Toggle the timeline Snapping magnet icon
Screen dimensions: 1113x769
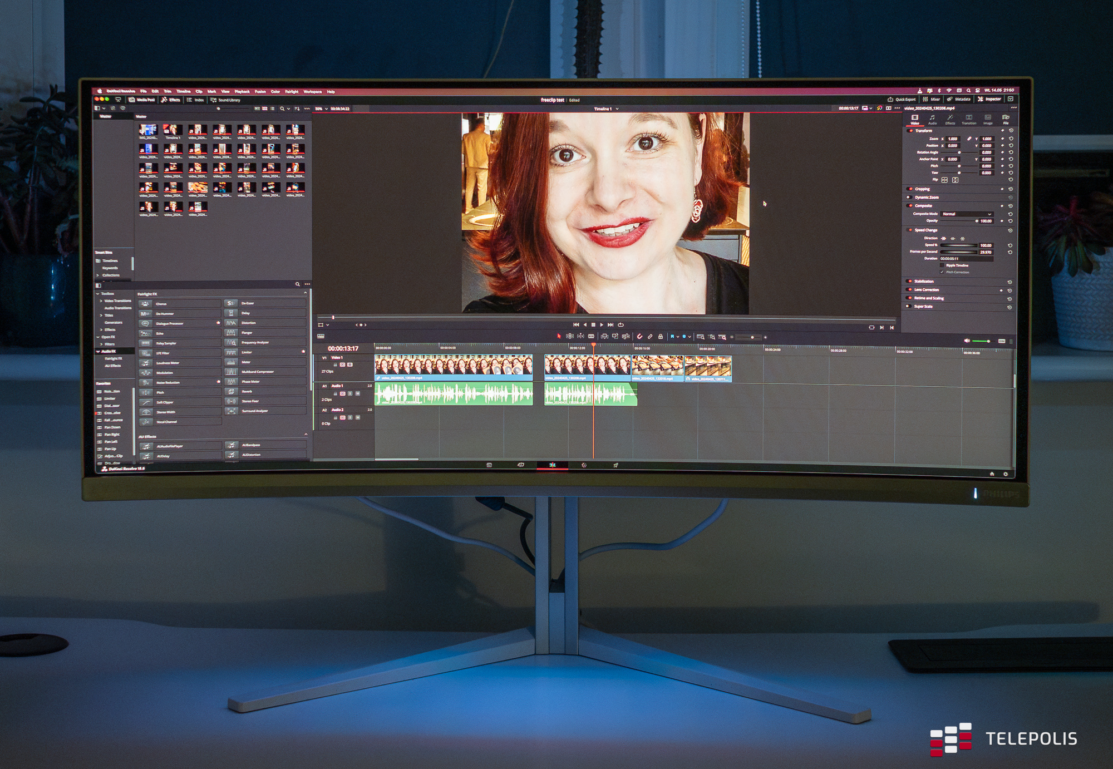[639, 337]
